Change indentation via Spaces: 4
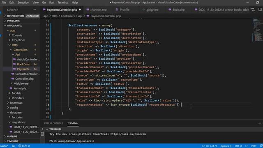The height and width of the screenshot is (148, 263). point(226,146)
